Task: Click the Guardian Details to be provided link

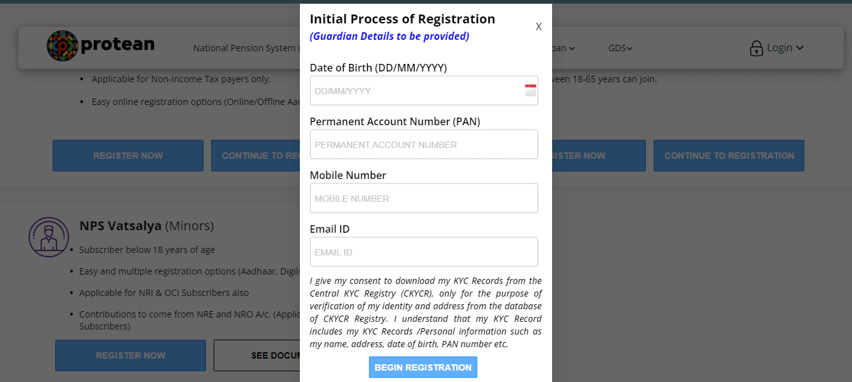Action: pos(389,36)
